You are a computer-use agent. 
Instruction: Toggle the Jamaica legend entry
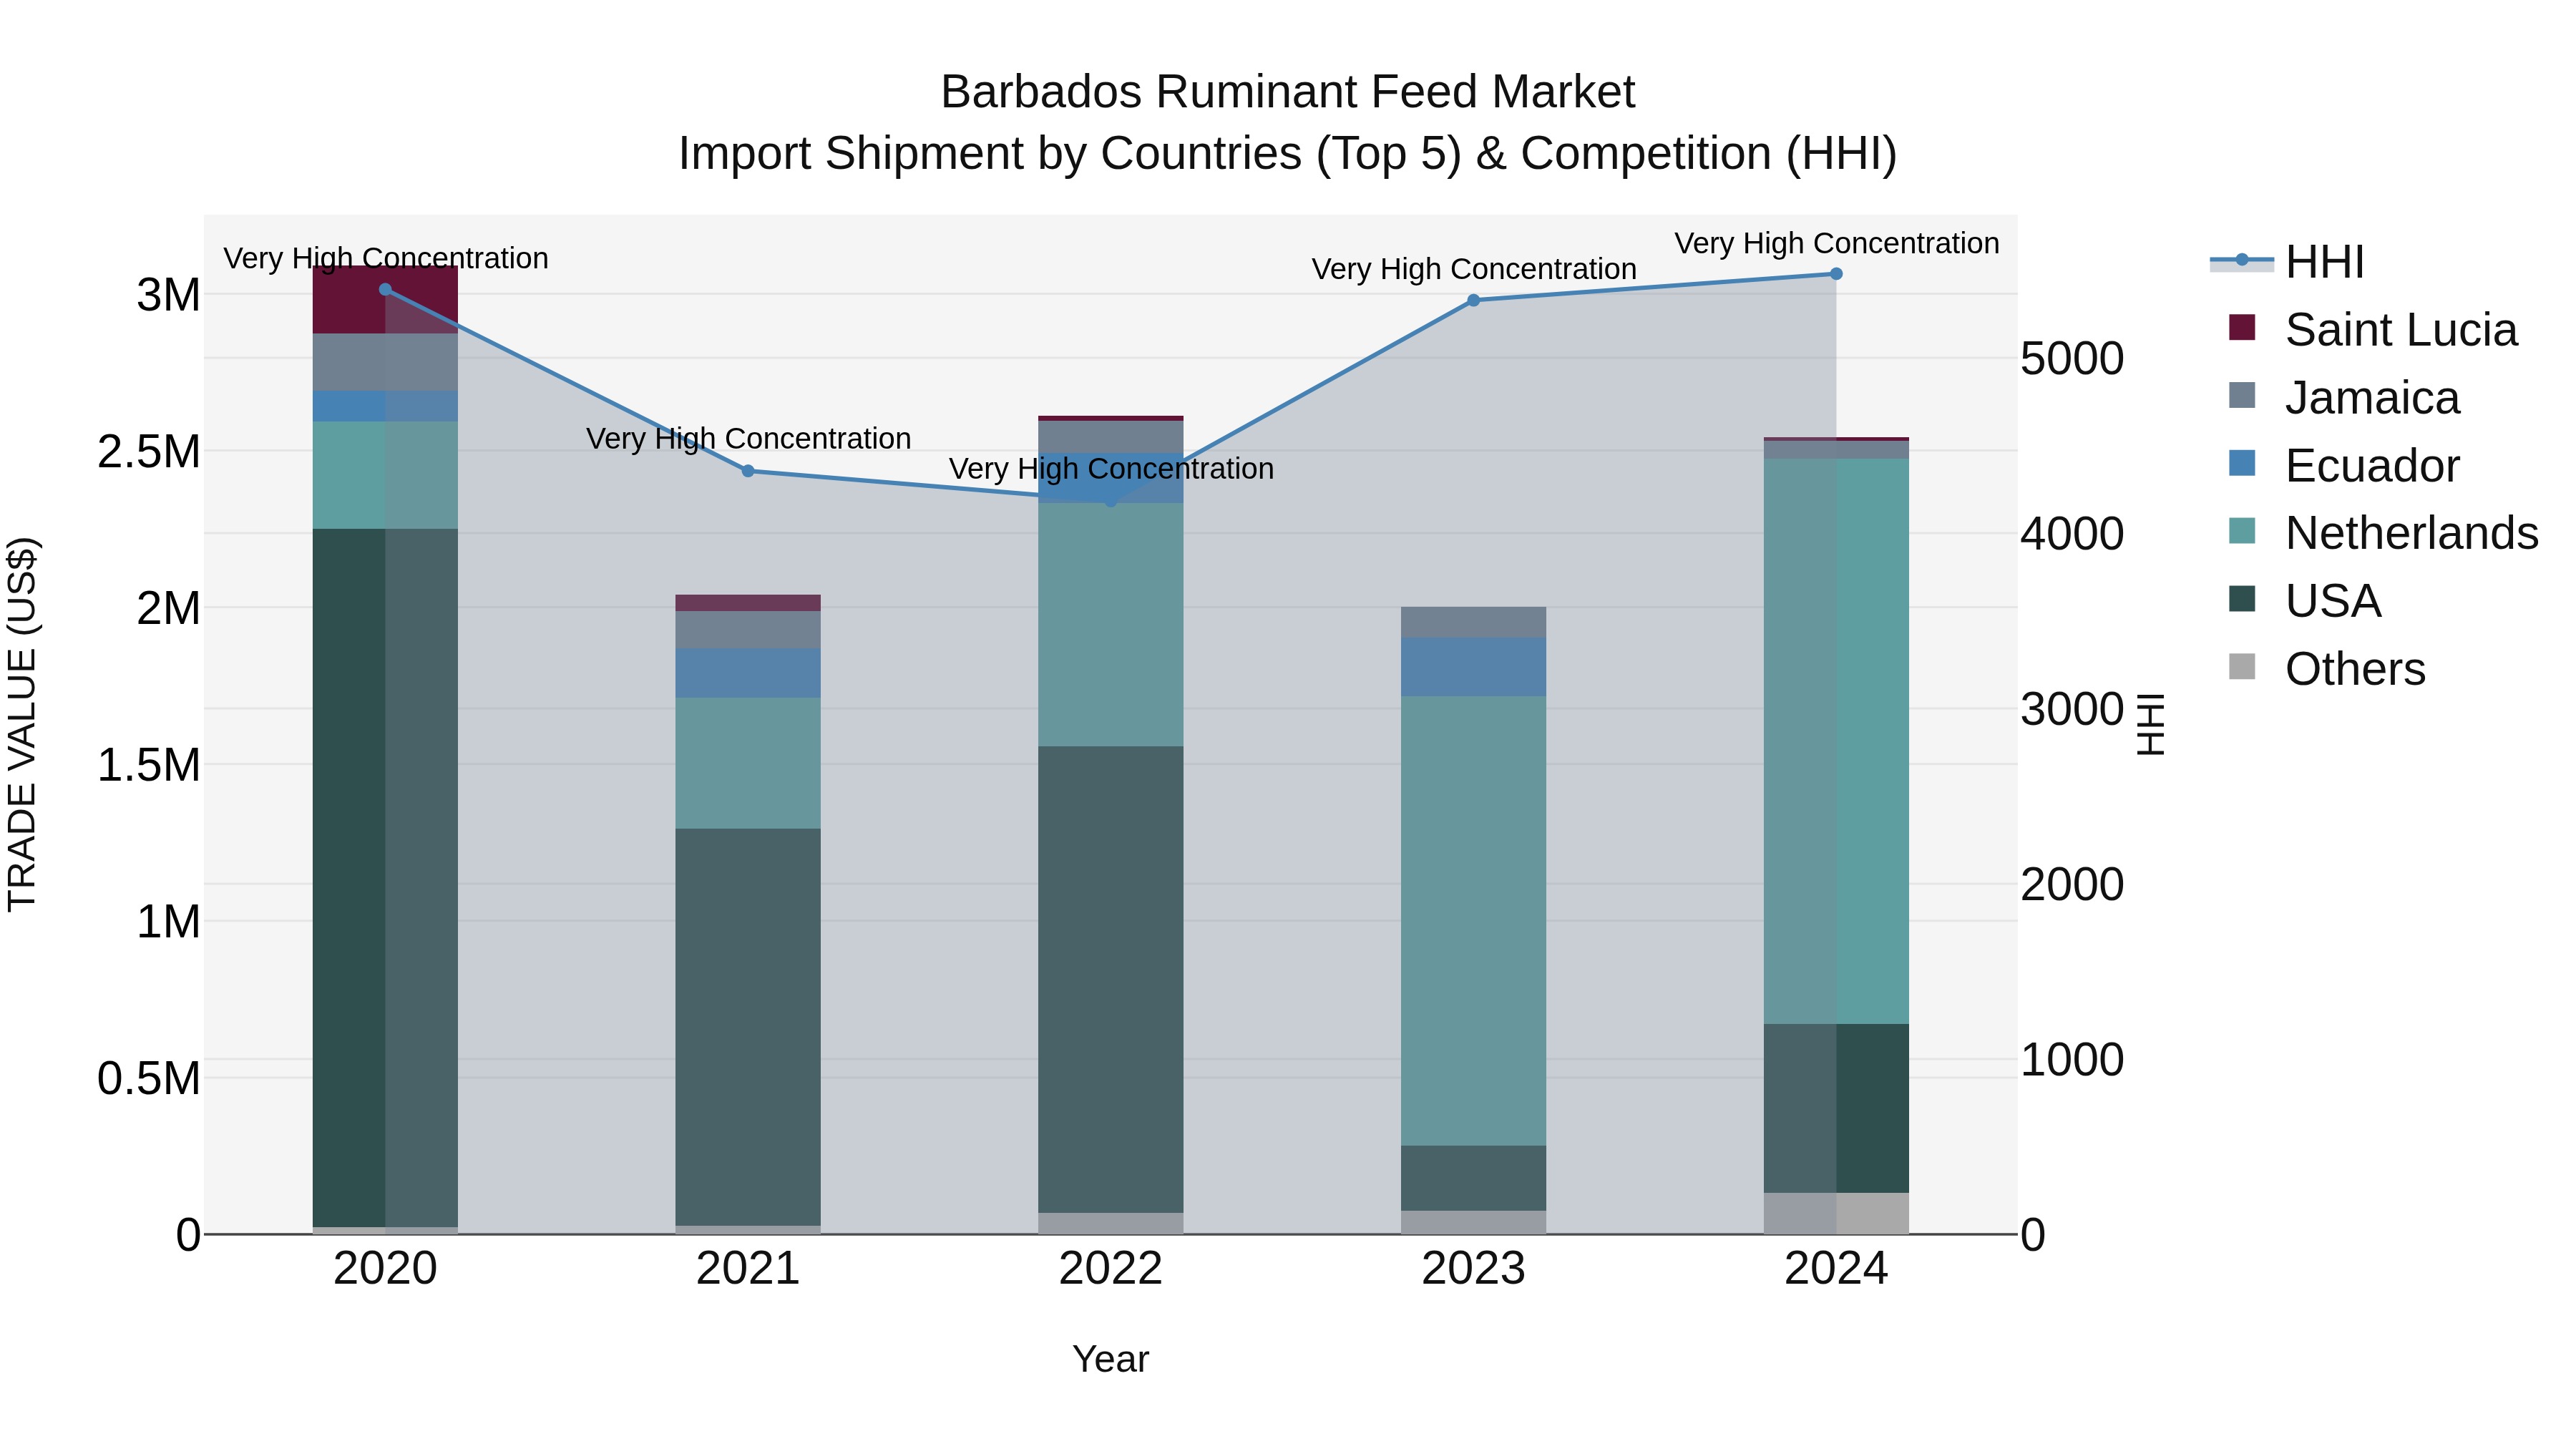2344,398
